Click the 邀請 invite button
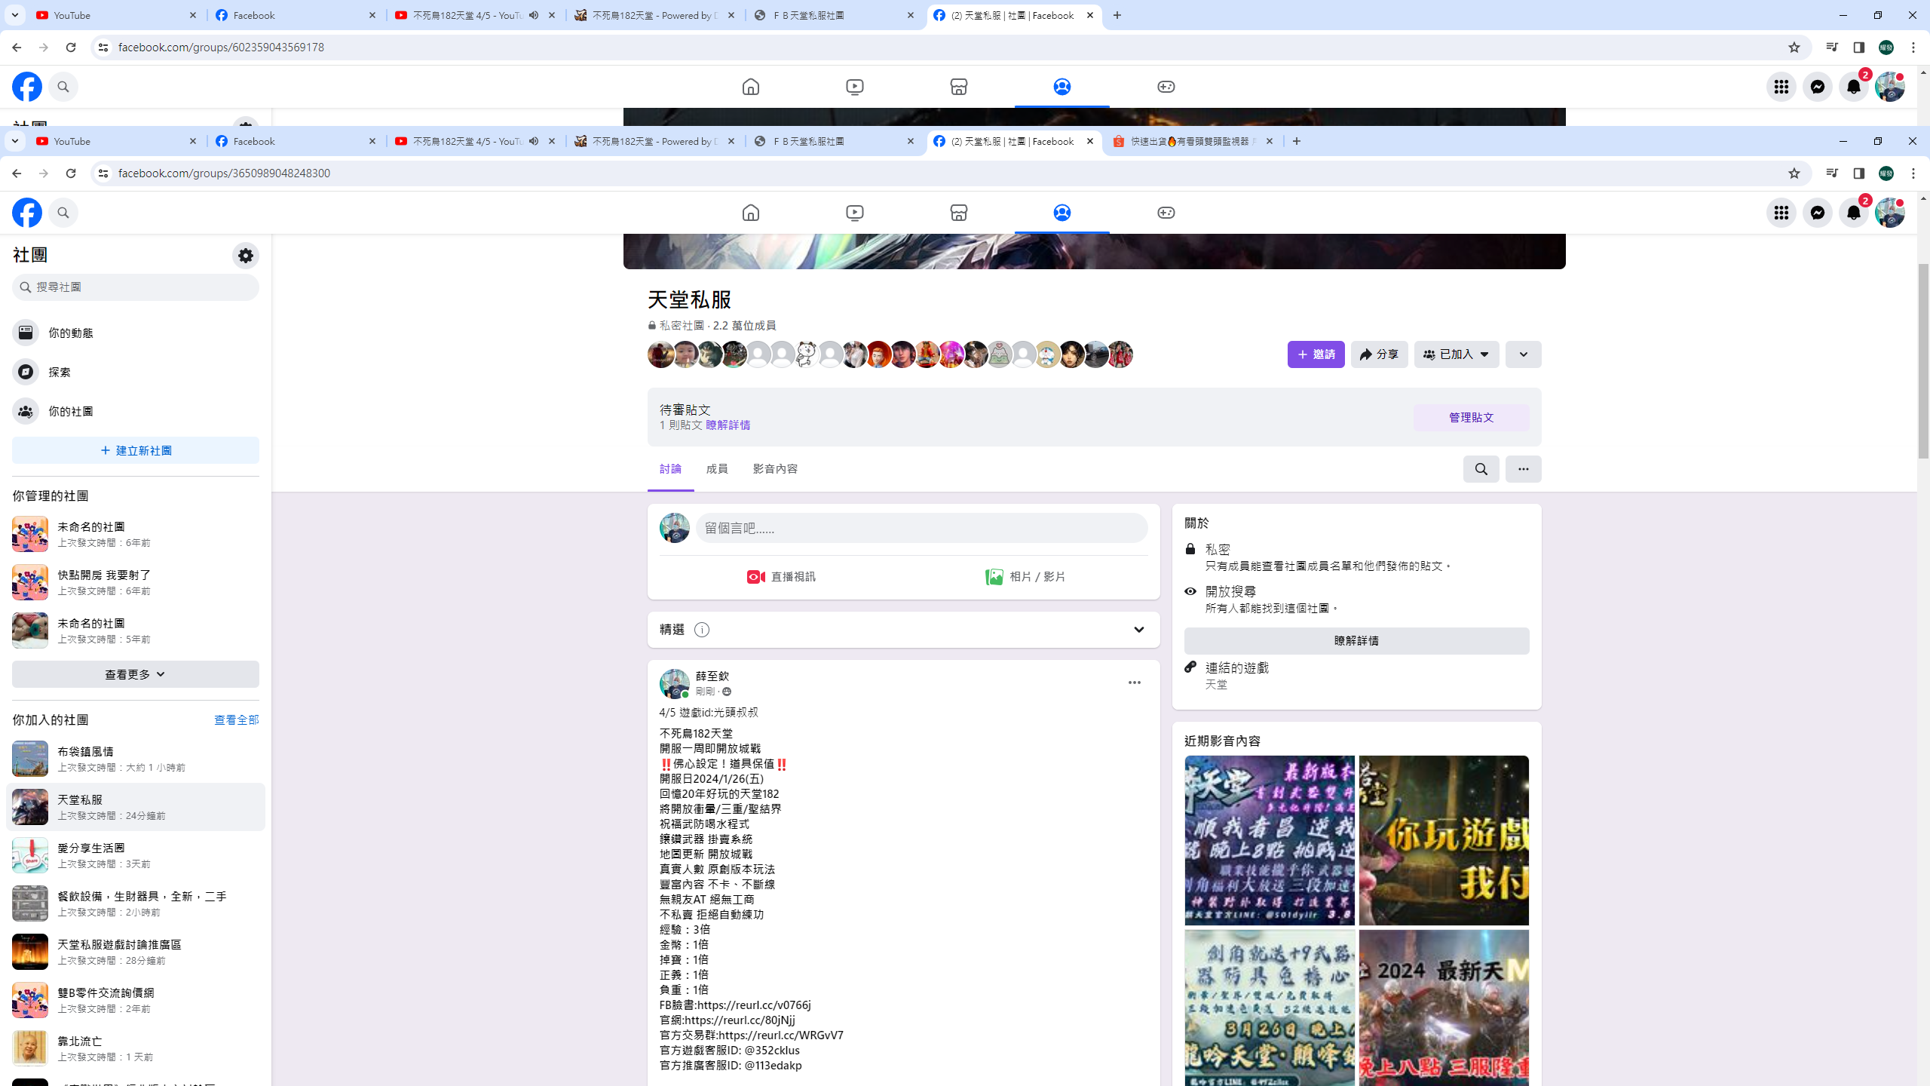 pos(1316,354)
